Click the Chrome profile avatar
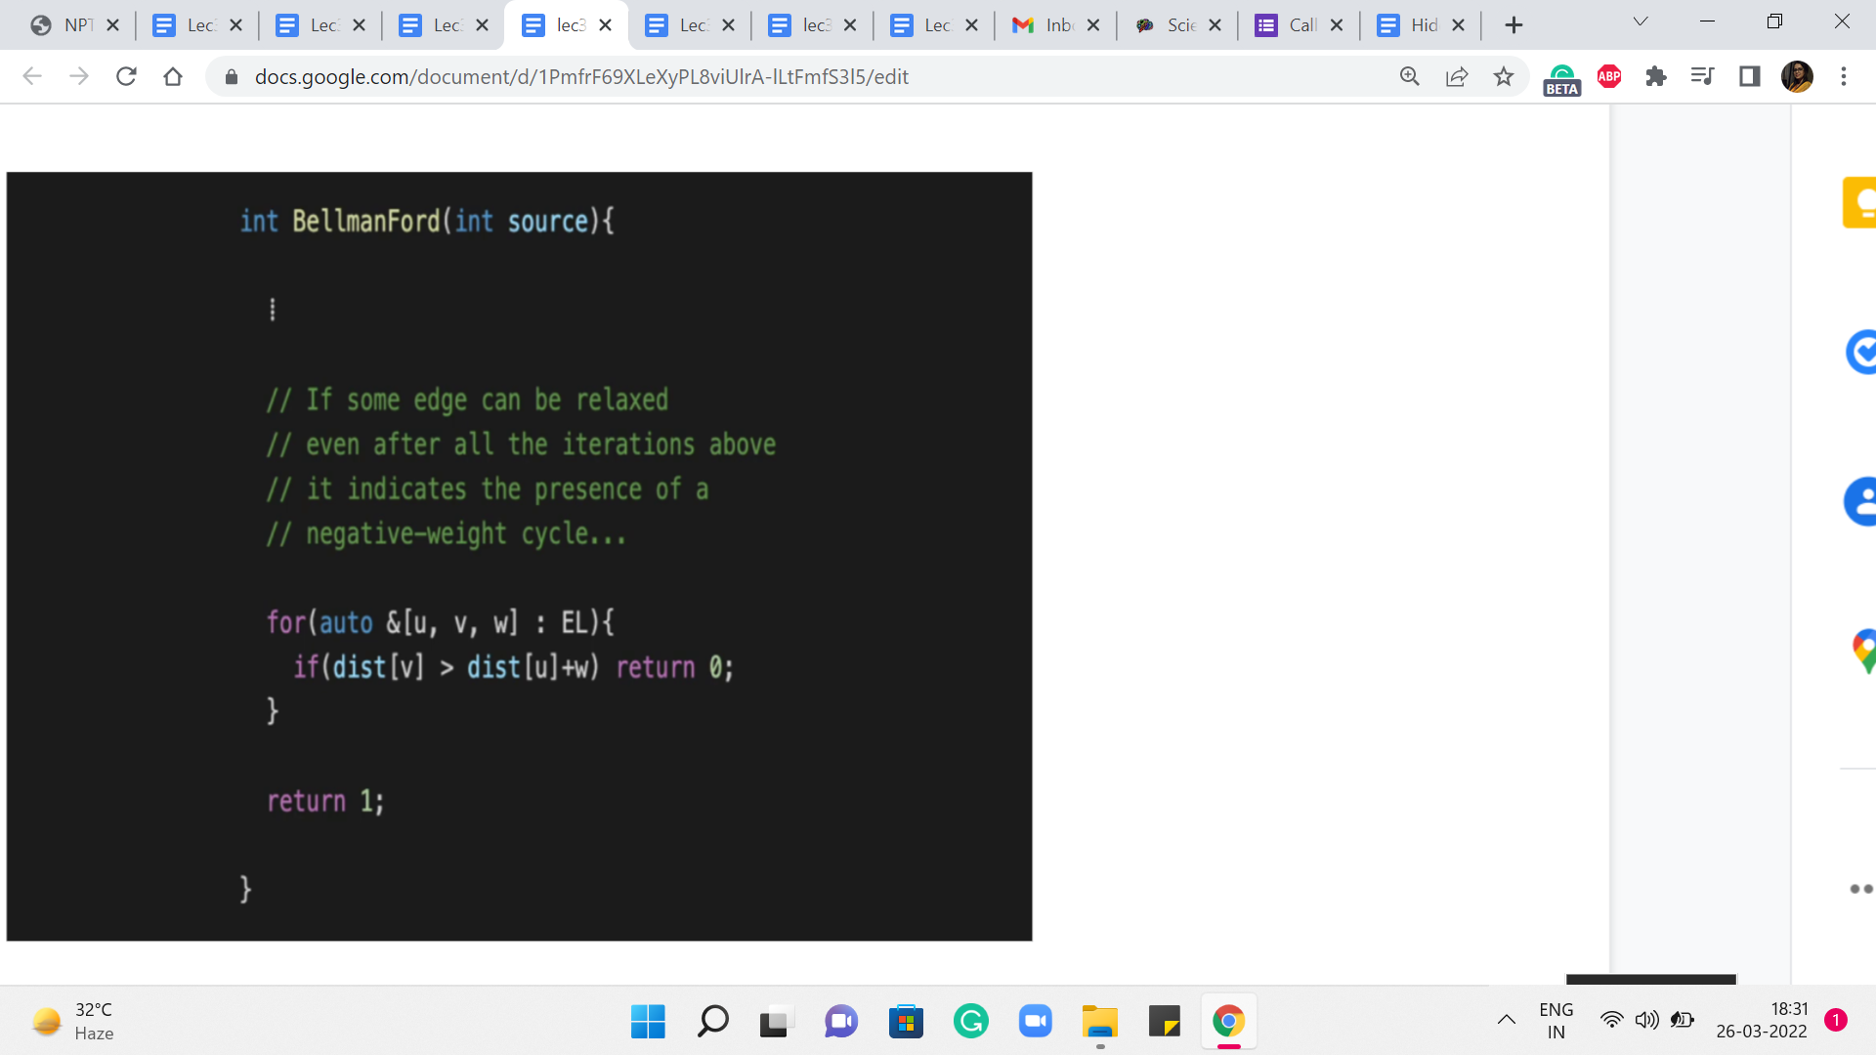 (1797, 76)
